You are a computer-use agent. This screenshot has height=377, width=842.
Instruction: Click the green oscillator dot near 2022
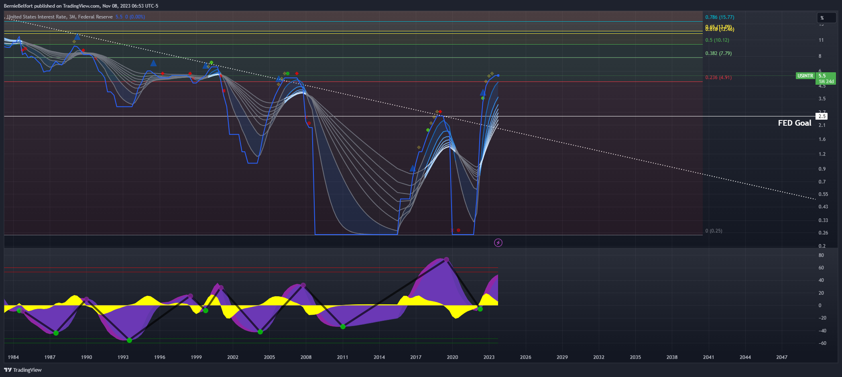coord(480,309)
